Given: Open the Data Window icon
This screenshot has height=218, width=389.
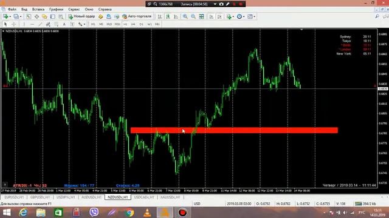Looking at the screenshot, I should click(x=36, y=16).
